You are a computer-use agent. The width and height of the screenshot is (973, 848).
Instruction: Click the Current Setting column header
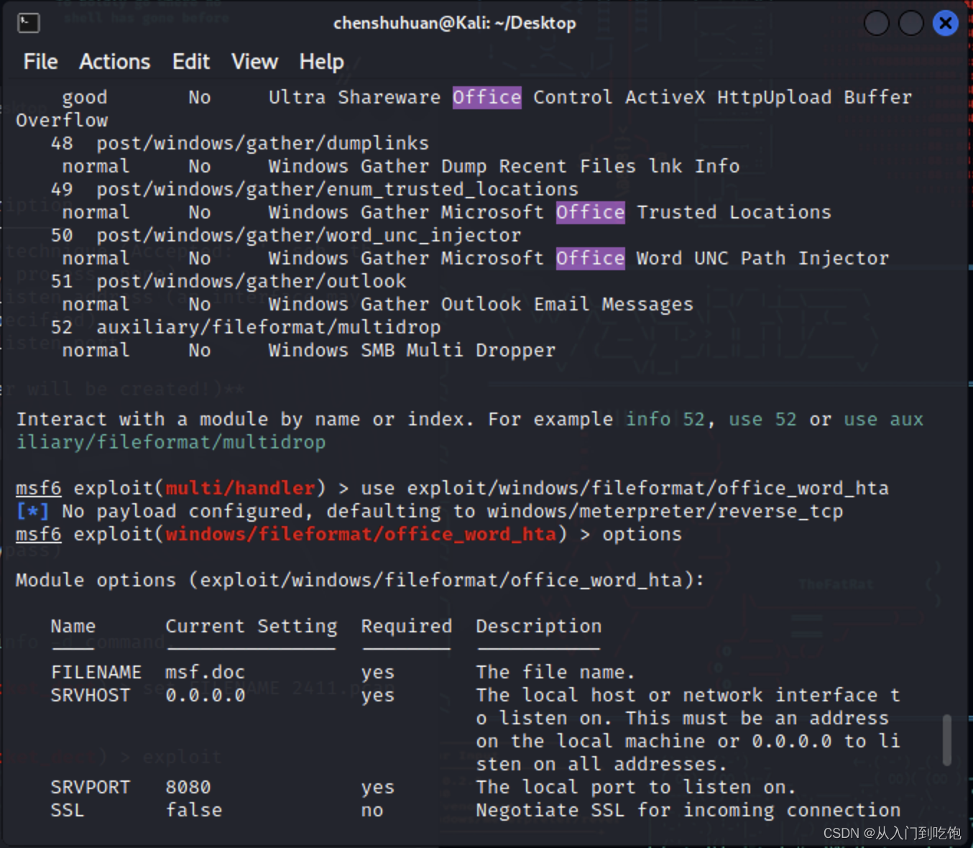251,626
